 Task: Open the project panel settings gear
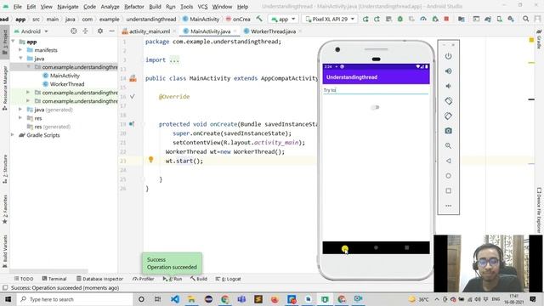(100, 31)
